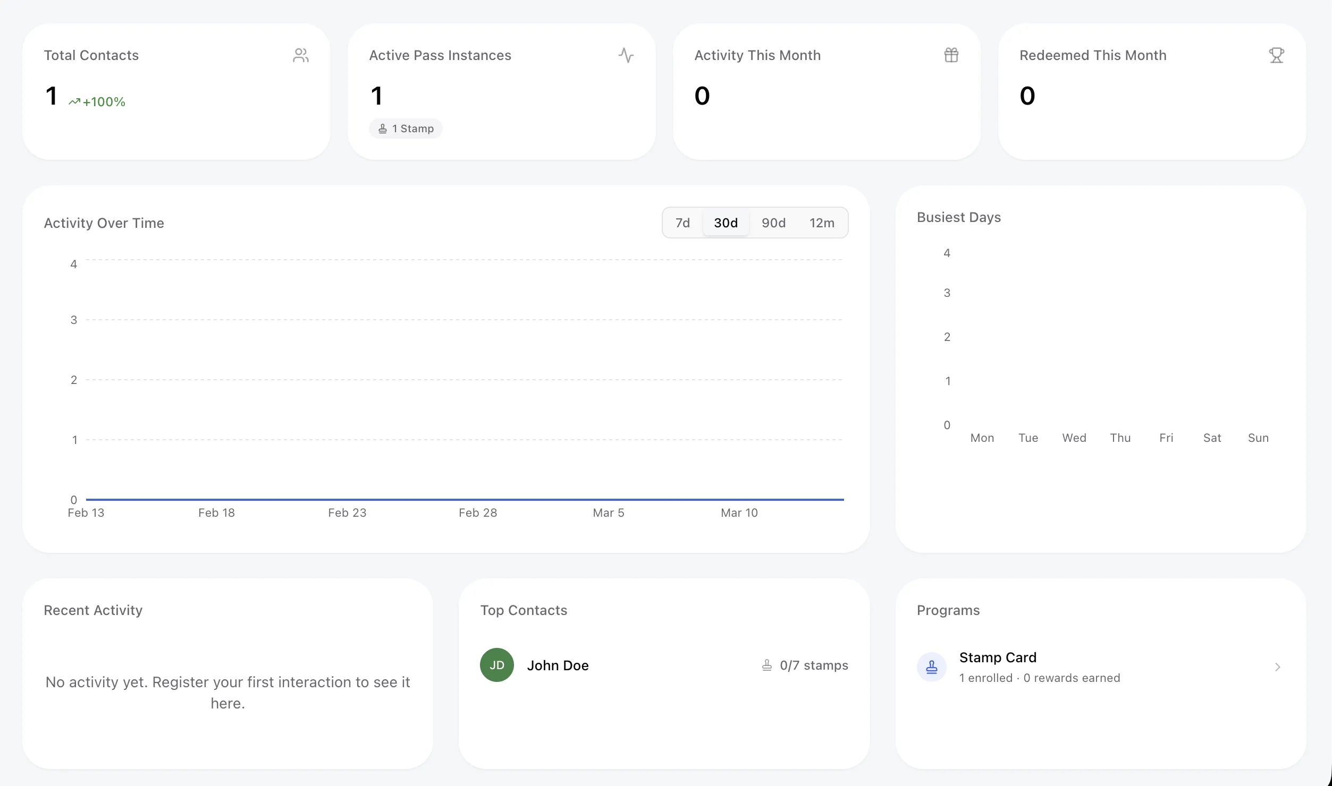Click the 1 Stamp badge

(x=406, y=128)
